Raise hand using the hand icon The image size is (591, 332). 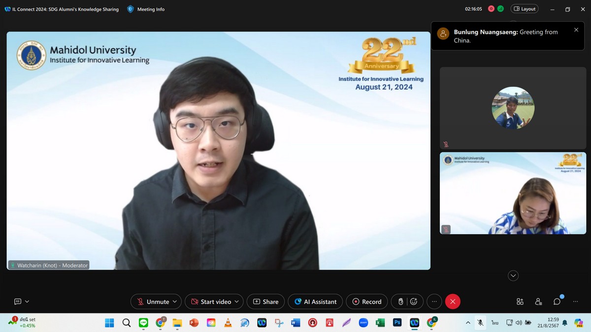coord(401,302)
